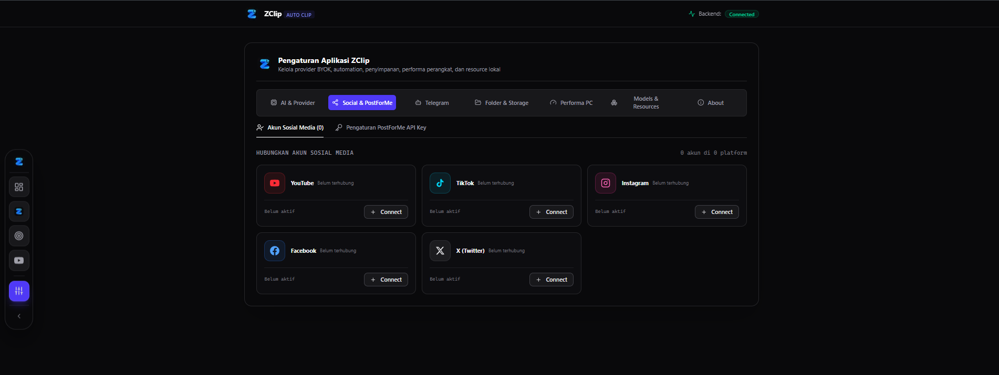The image size is (999, 375).
Task: Open the Telegram tab
Action: click(432, 103)
